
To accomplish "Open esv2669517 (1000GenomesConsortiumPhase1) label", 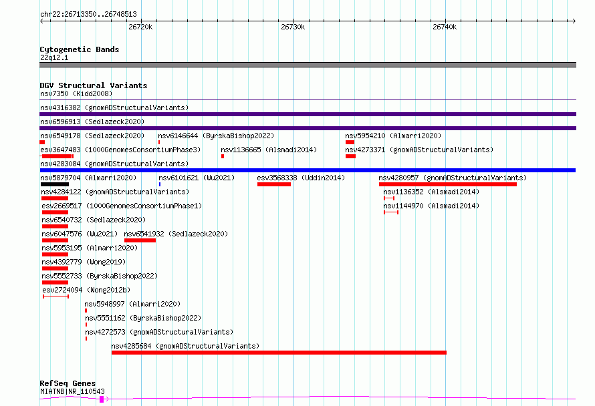I will coord(122,206).
